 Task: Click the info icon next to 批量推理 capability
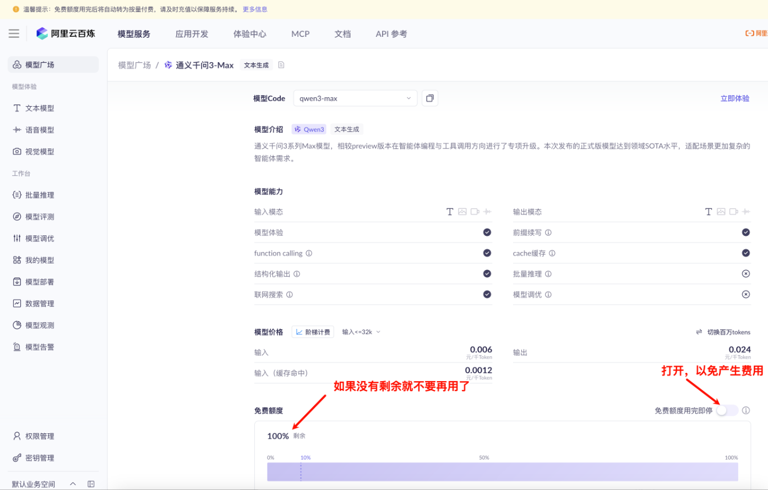548,274
